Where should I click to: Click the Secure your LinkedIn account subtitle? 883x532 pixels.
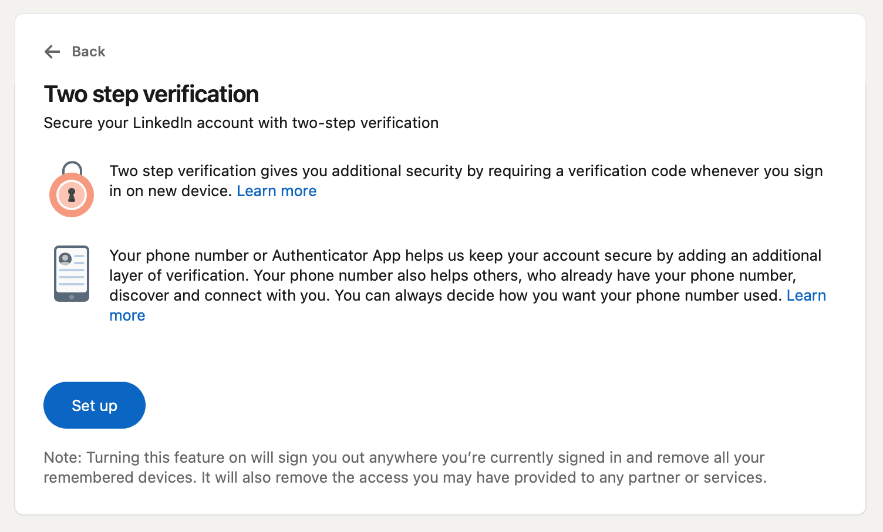pyautogui.click(x=241, y=123)
